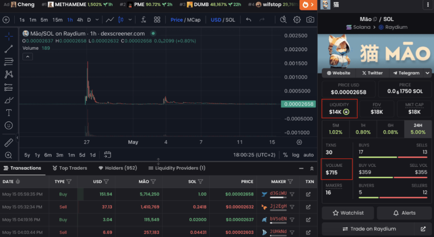The image size is (434, 237).
Task: Select the Text annotation tool
Action: [9, 112]
